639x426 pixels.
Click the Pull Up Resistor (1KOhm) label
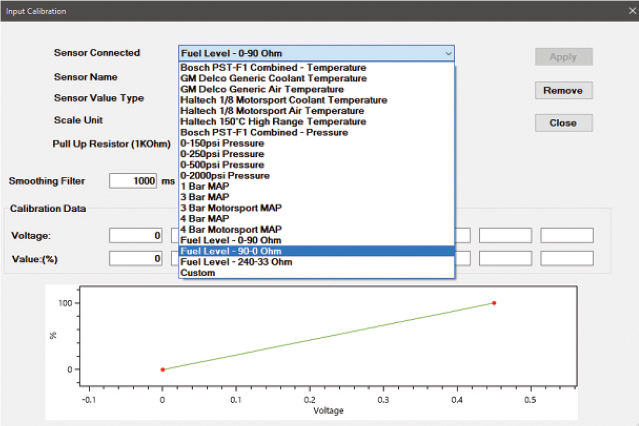click(112, 144)
